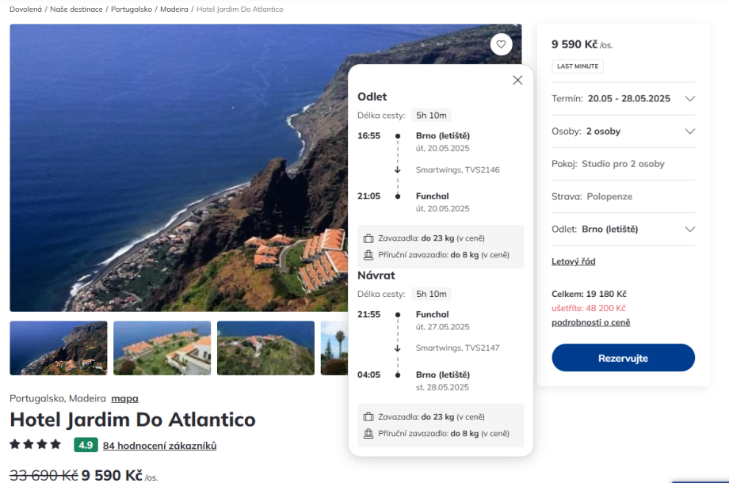The image size is (729, 483).
Task: Click the heart favorite icon on photo
Action: pyautogui.click(x=501, y=44)
